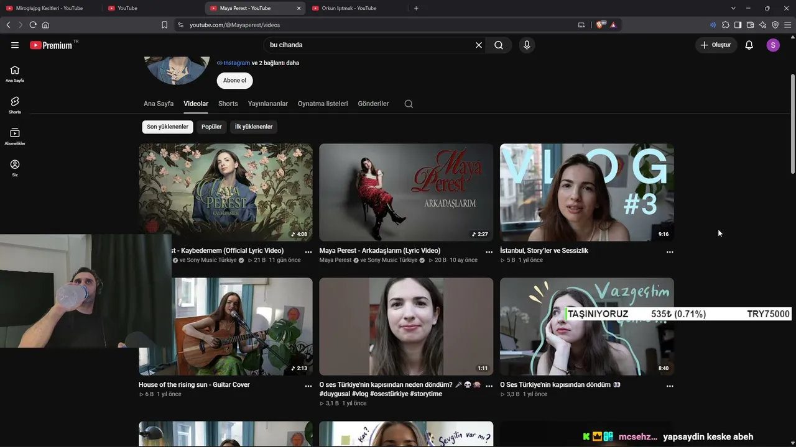Bookmark this page
Image resolution: width=796 pixels, height=447 pixels.
pyautogui.click(x=164, y=25)
